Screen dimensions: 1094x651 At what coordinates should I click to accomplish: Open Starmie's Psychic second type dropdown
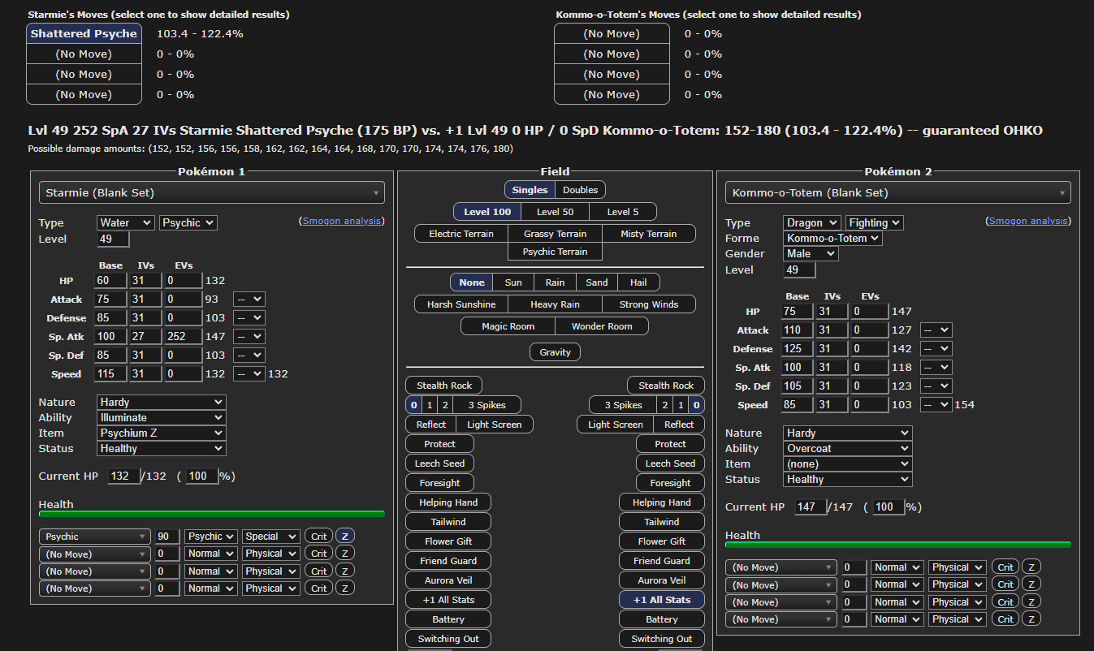point(188,222)
